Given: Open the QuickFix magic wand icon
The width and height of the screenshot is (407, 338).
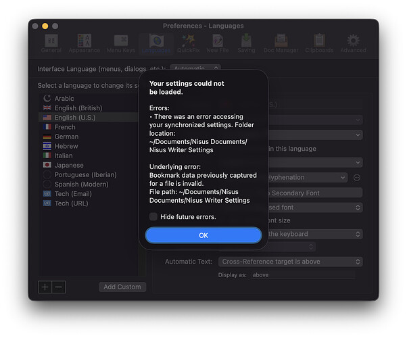Looking at the screenshot, I should pos(189,41).
